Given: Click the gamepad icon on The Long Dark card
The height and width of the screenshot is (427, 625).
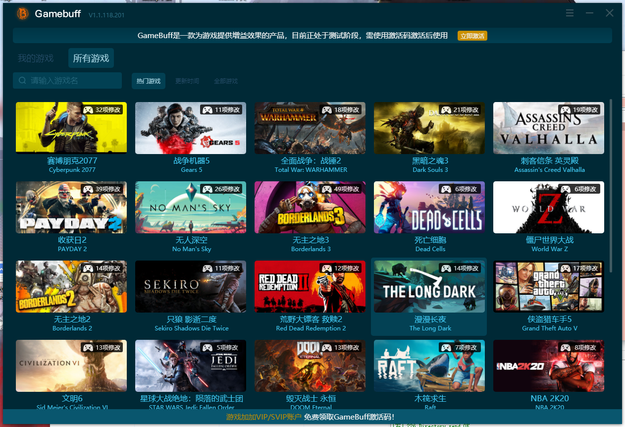Looking at the screenshot, I should pos(446,268).
